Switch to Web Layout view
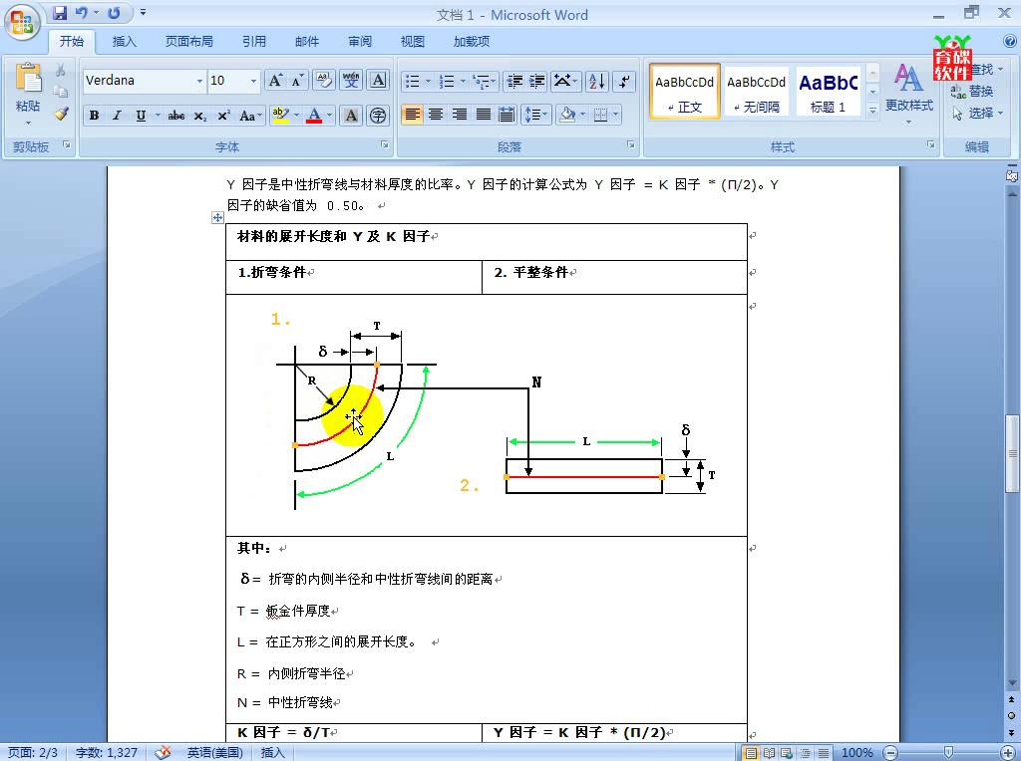 (x=787, y=753)
